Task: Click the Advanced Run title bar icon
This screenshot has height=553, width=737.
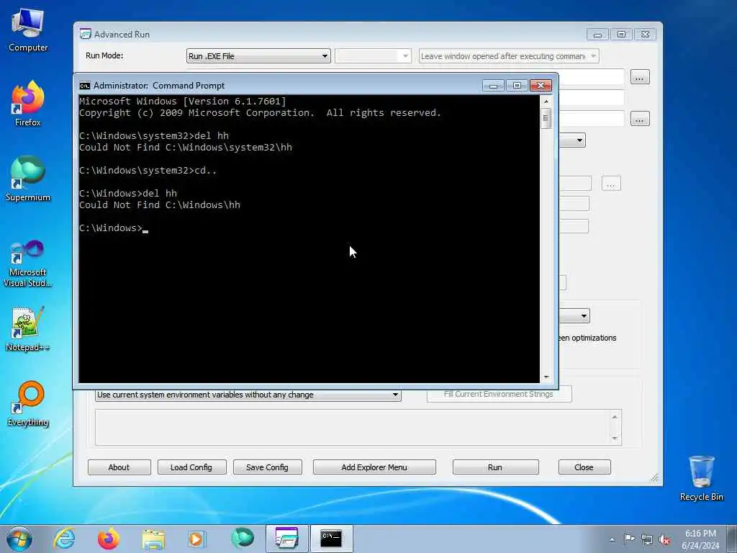Action: 85,34
